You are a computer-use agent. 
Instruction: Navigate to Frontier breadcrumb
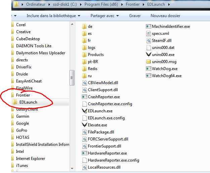[133, 4]
